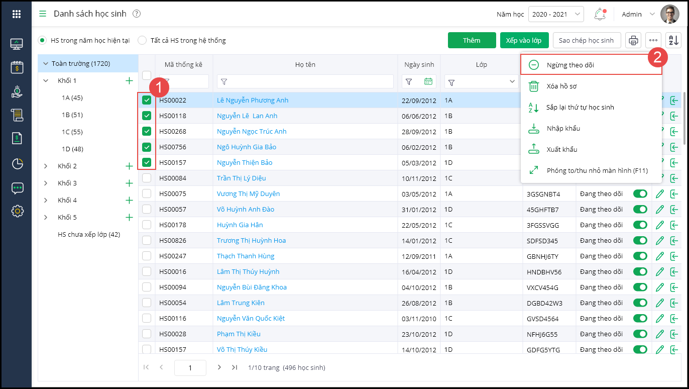Click the page number input field
Image resolution: width=689 pixels, height=389 pixels.
190,368
